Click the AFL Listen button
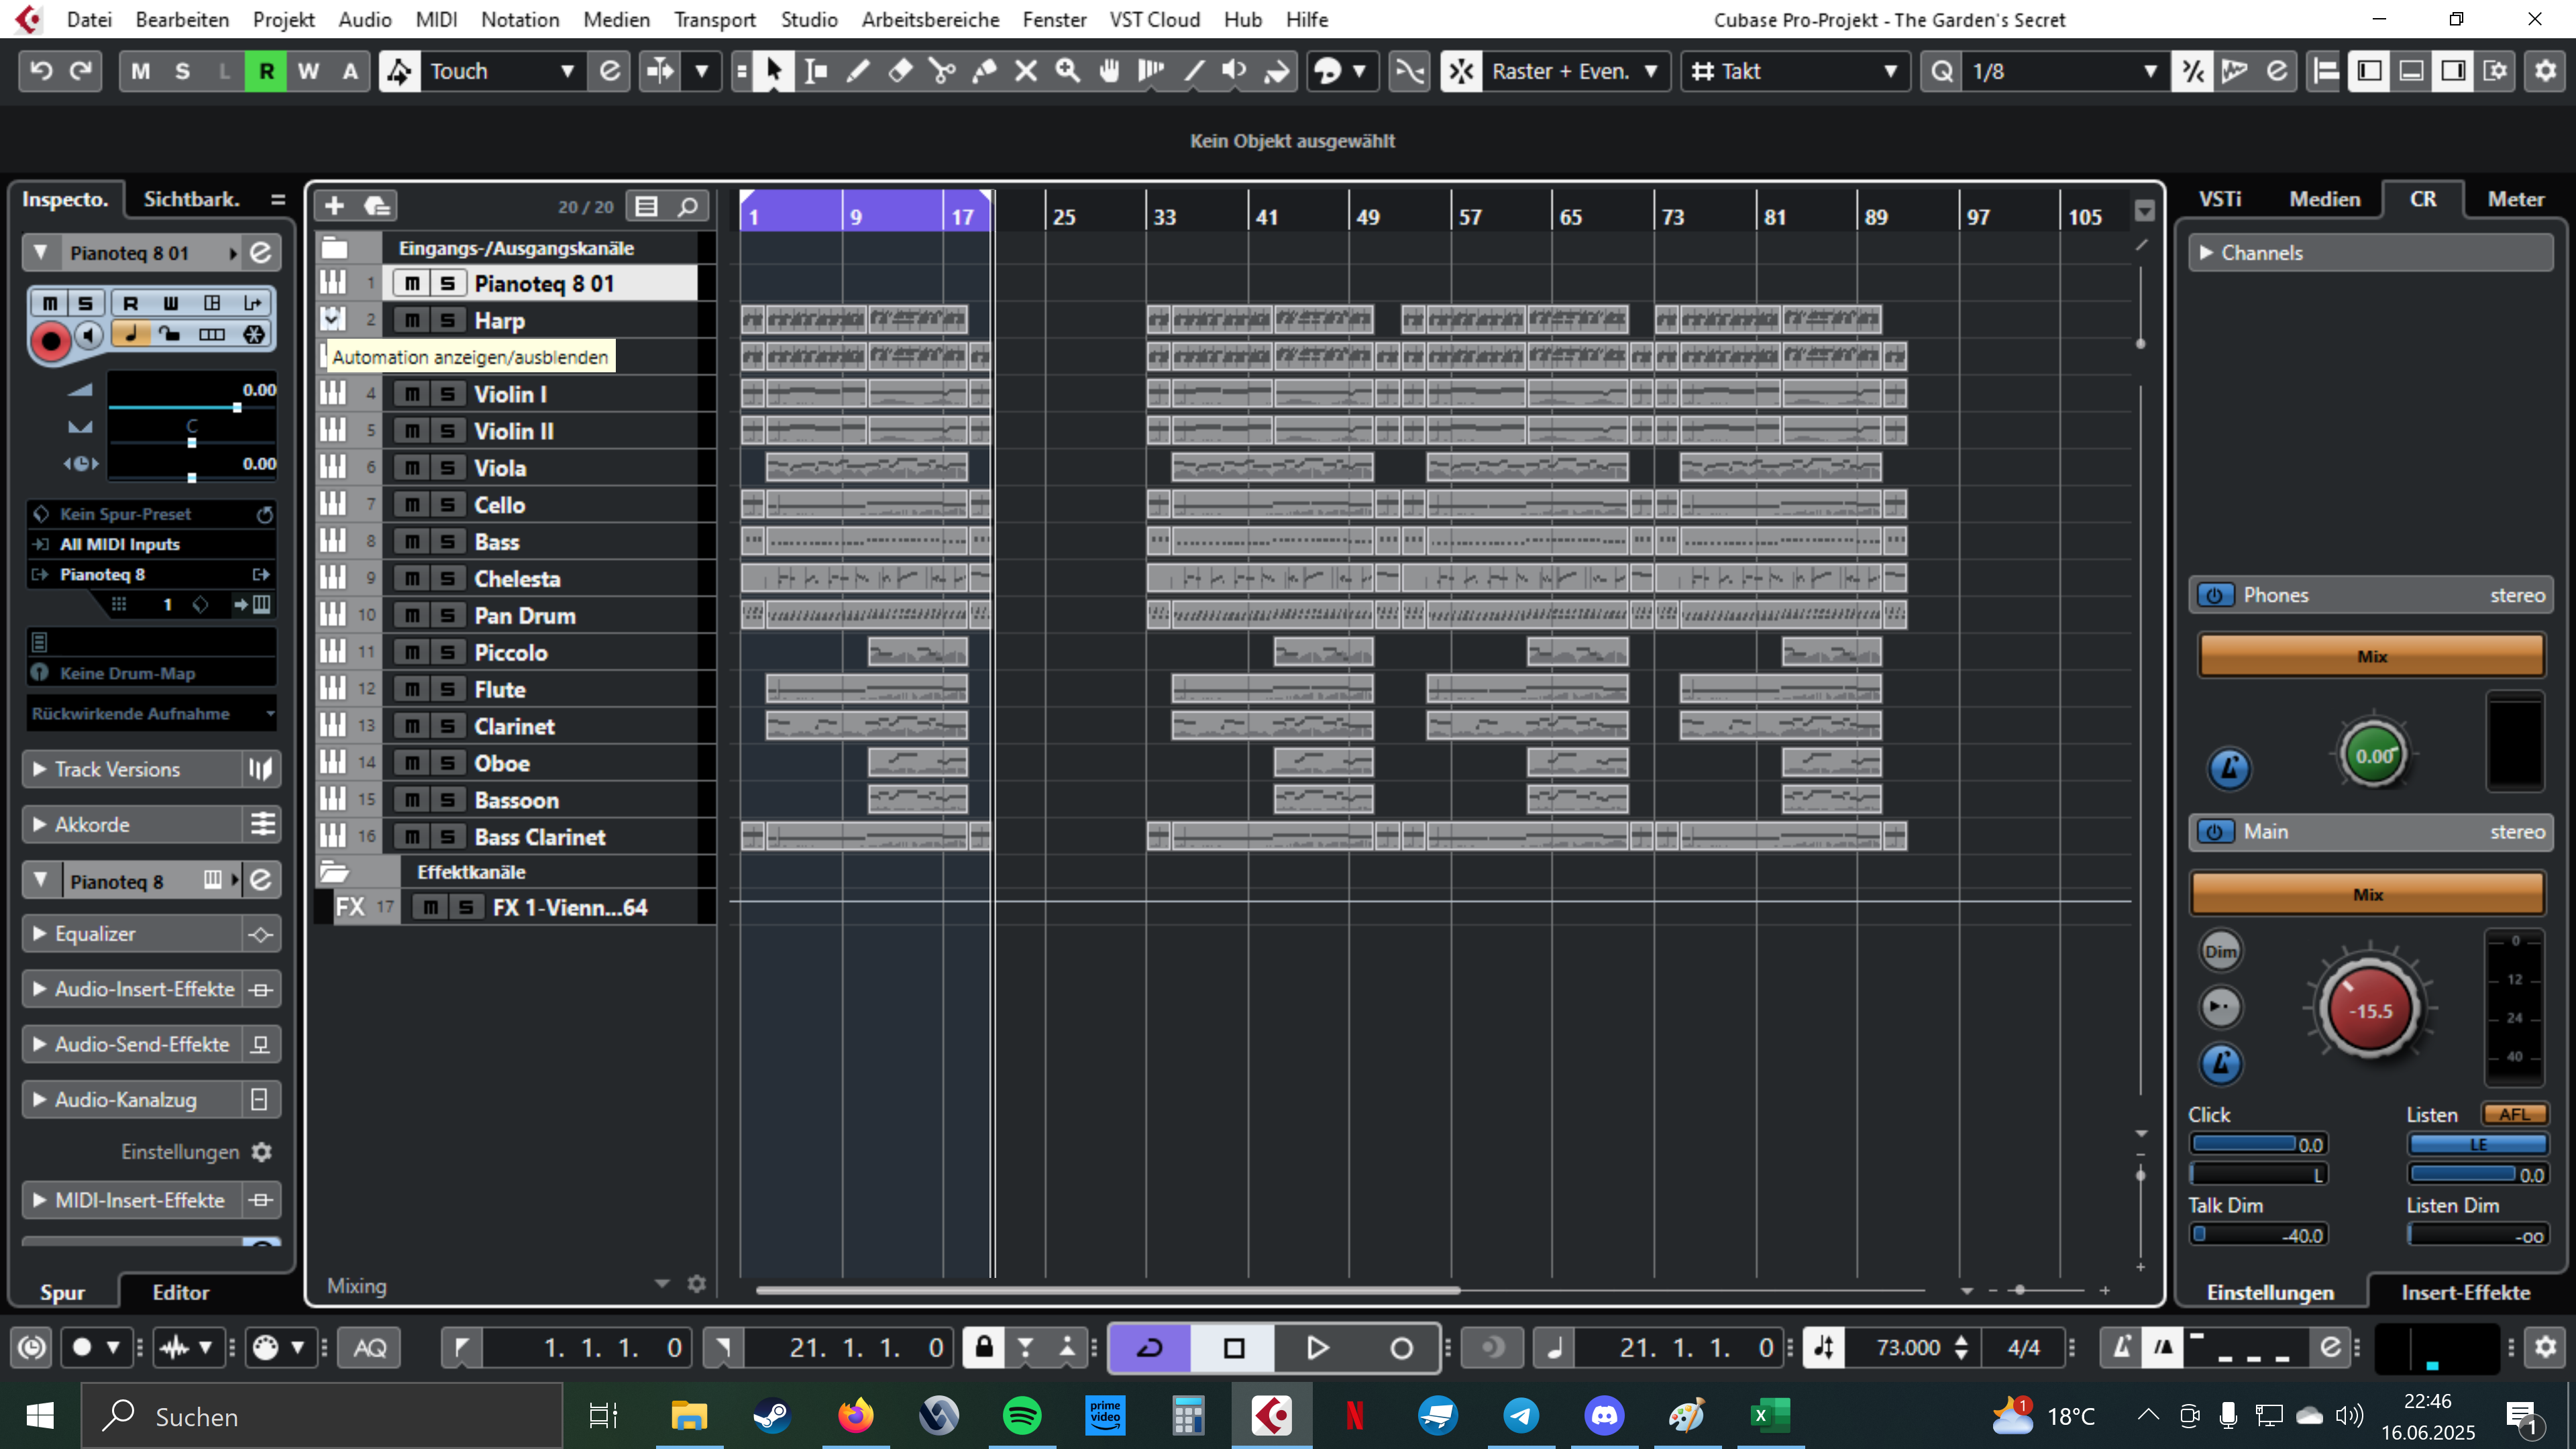 (x=2514, y=1114)
